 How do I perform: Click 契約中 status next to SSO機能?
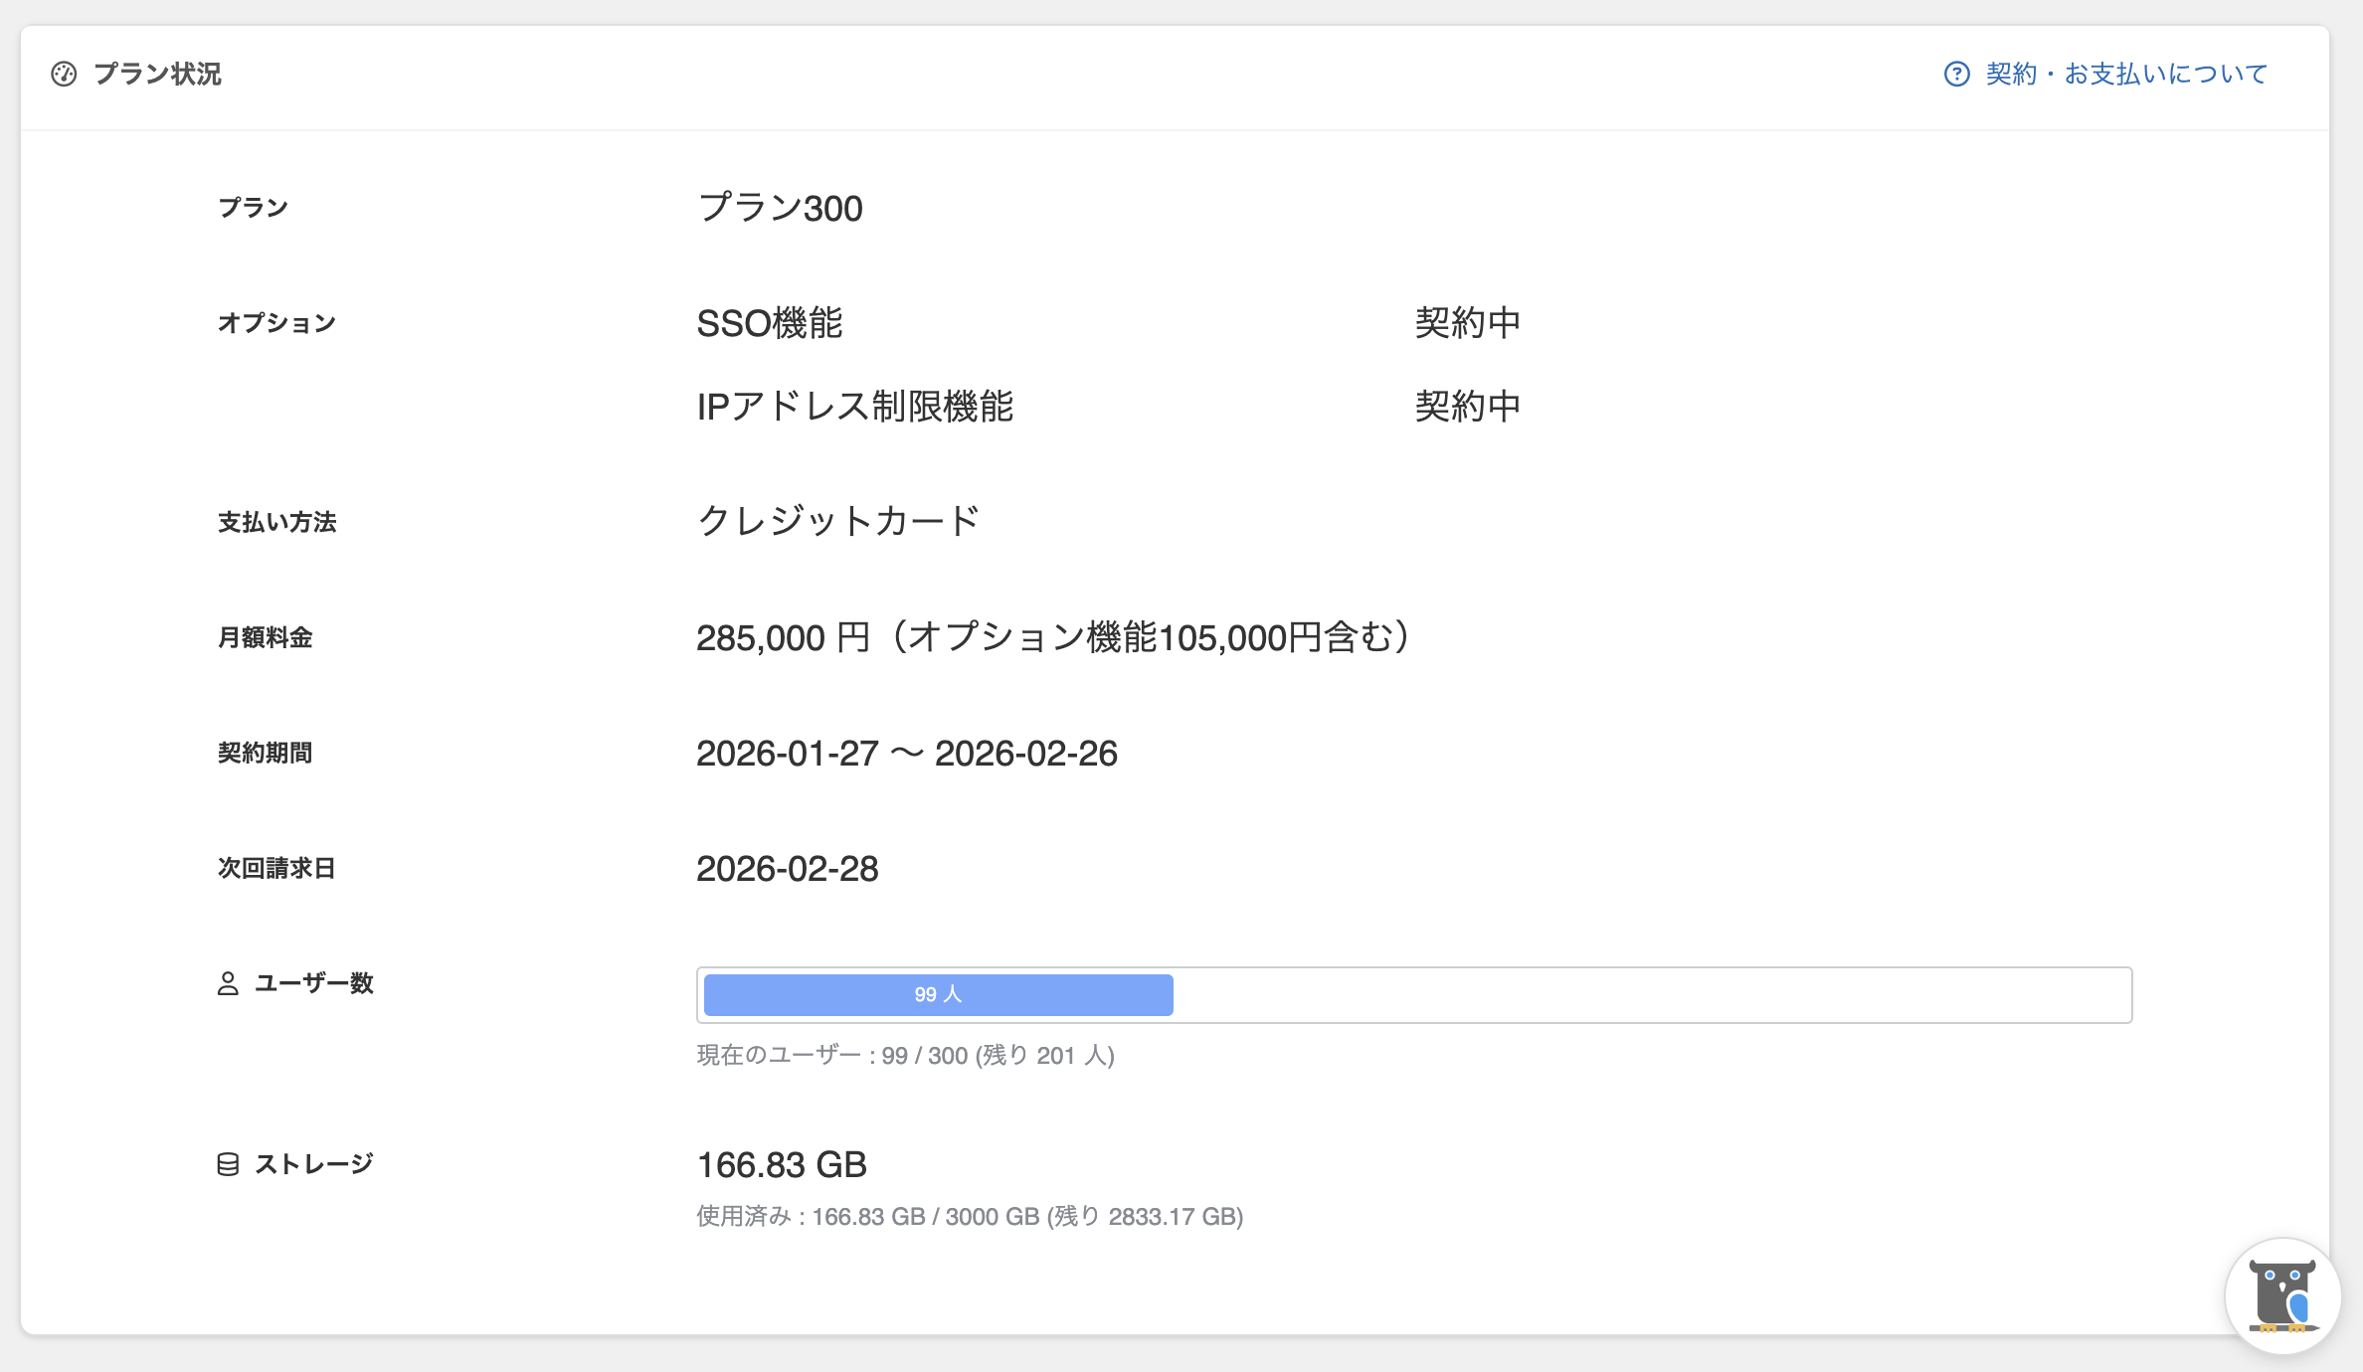click(1468, 323)
